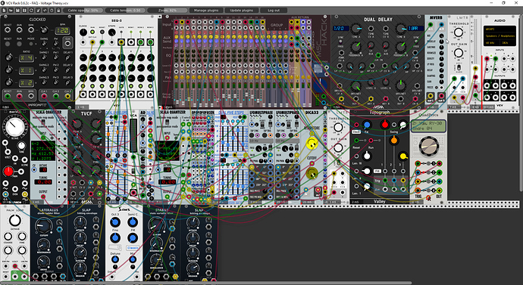Open Audio block size dropdown
Viewport: 523px width, 285px height.
tap(507, 43)
